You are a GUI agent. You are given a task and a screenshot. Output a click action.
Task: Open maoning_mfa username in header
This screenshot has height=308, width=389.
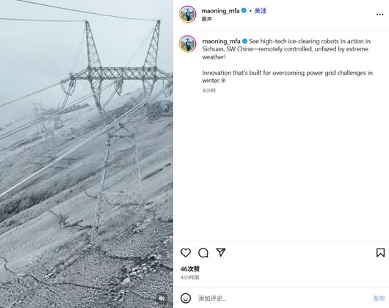click(220, 11)
